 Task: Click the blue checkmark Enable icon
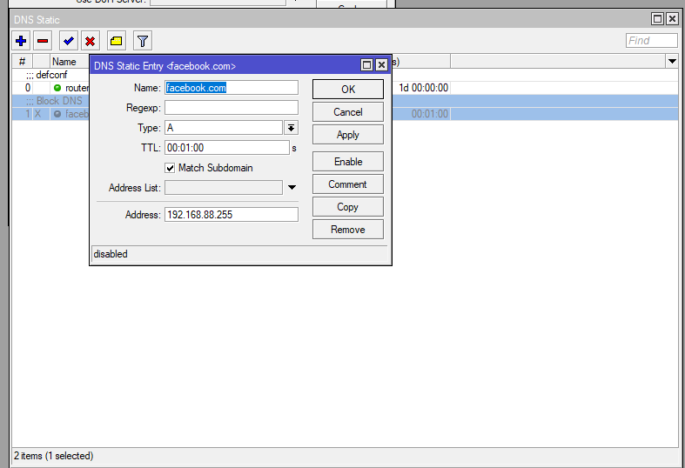coord(69,41)
